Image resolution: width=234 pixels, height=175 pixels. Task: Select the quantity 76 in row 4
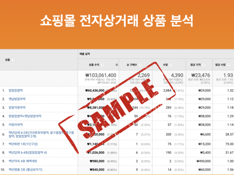click(x=169, y=116)
